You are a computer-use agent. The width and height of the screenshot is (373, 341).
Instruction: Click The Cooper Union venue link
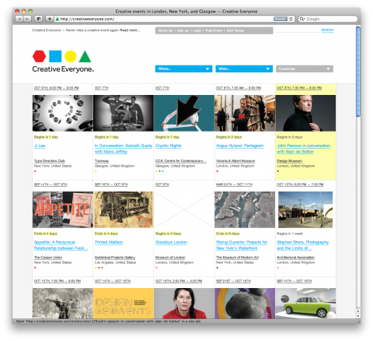click(48, 258)
